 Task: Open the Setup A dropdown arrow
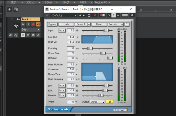(x=89, y=24)
